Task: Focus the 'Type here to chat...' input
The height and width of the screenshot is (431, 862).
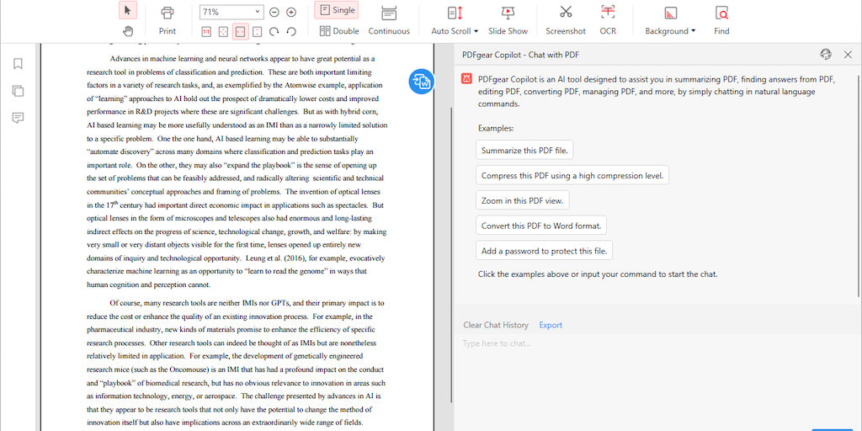Action: [657, 380]
